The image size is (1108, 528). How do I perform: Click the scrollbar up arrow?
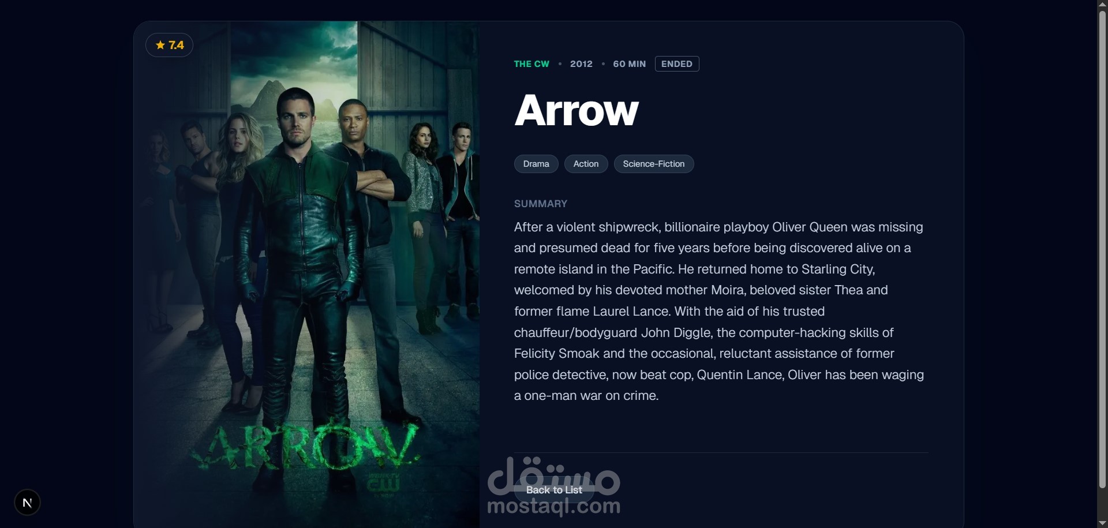click(1102, 5)
